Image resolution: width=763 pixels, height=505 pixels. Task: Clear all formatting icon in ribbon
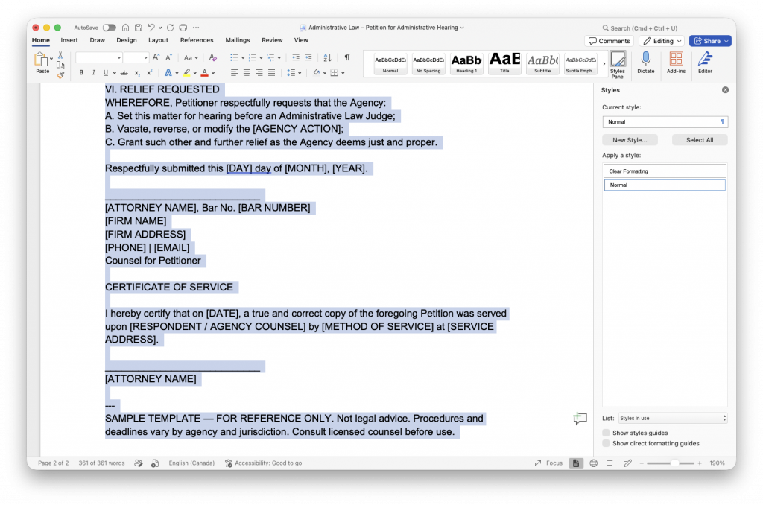click(x=212, y=57)
